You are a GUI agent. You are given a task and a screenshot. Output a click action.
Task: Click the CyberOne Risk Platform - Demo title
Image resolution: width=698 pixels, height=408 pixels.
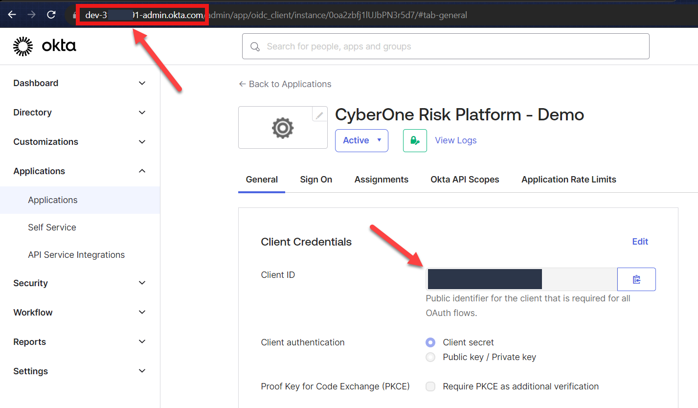(x=459, y=114)
